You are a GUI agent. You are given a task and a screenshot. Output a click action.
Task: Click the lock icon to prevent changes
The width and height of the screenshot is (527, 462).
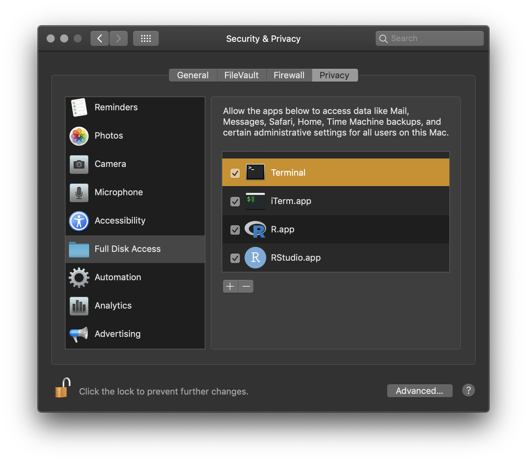click(63, 388)
